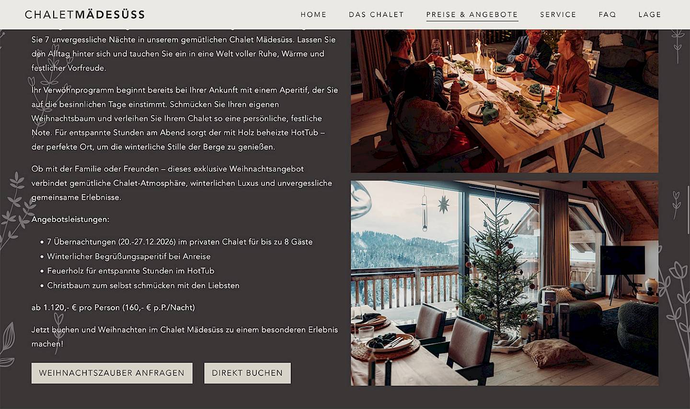Viewport: 690px width, 409px height.
Task: Click the Christbaum zum selbst schmücken bullet
Action: [143, 285]
